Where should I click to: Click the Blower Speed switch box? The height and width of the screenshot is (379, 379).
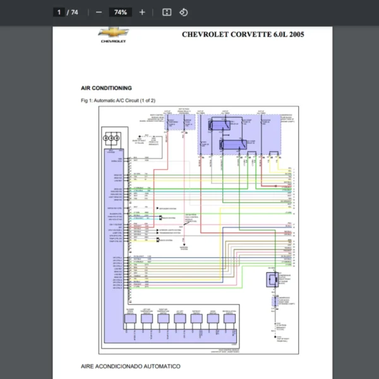point(130,319)
